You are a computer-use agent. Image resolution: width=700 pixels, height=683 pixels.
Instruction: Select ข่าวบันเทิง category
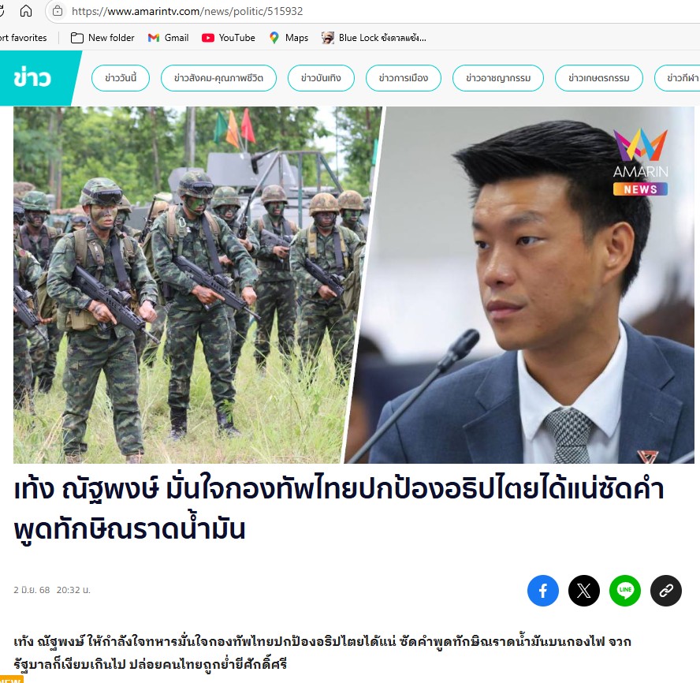point(321,78)
